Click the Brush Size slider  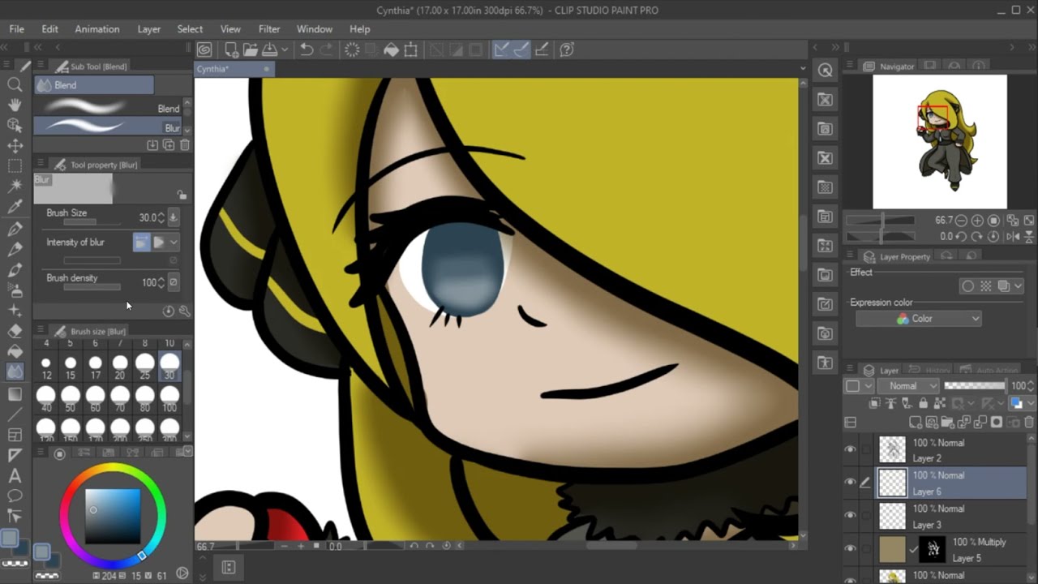click(92, 222)
